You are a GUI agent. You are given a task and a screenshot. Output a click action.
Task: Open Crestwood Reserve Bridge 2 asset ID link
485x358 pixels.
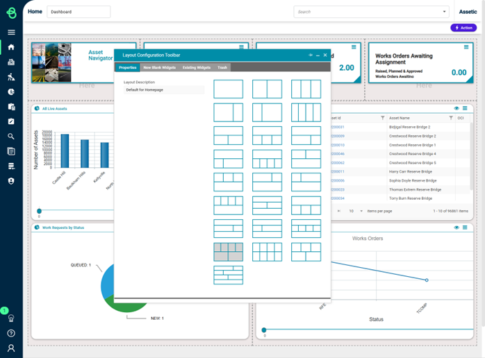click(337, 136)
